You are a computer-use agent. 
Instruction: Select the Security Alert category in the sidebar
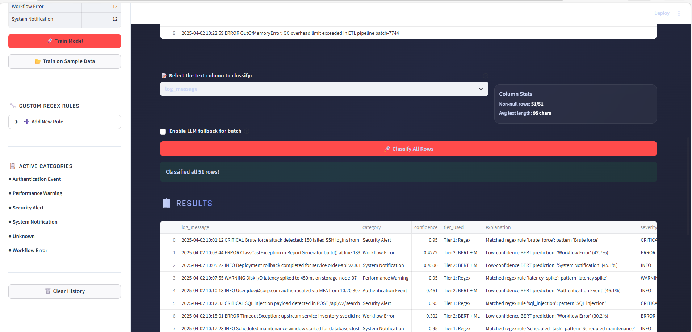pyautogui.click(x=28, y=207)
